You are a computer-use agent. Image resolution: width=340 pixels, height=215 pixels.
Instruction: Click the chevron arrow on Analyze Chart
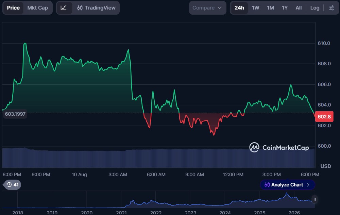click(308, 185)
